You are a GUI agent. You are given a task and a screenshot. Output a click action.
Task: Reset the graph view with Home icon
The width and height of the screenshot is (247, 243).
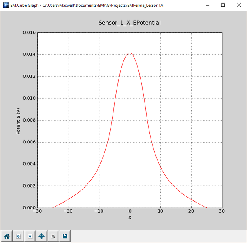[x=7, y=236]
